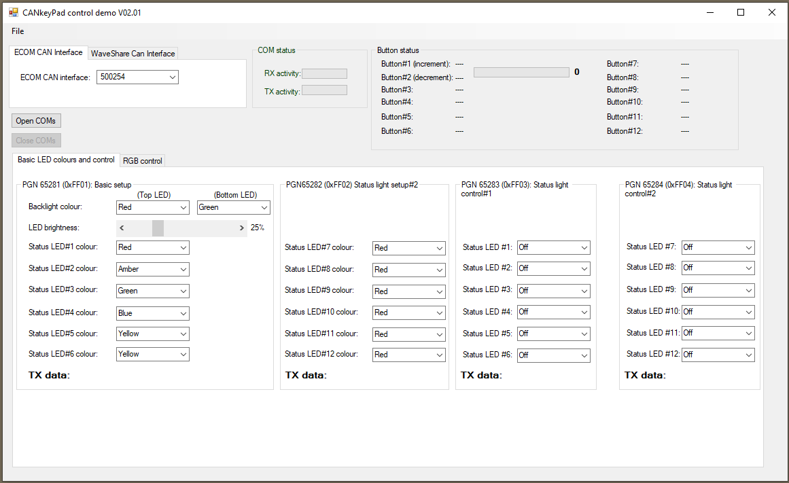Image resolution: width=789 pixels, height=483 pixels.
Task: Click the 25% brightness value
Action: (x=257, y=228)
